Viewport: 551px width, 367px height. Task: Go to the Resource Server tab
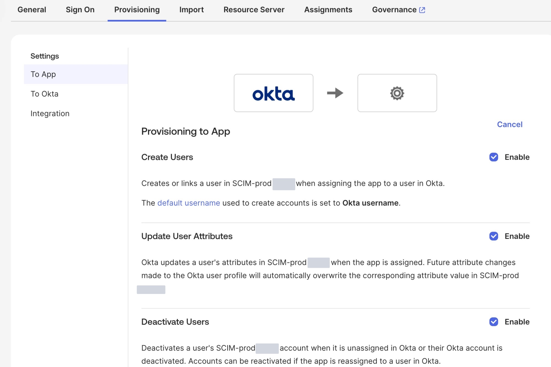pos(254,10)
